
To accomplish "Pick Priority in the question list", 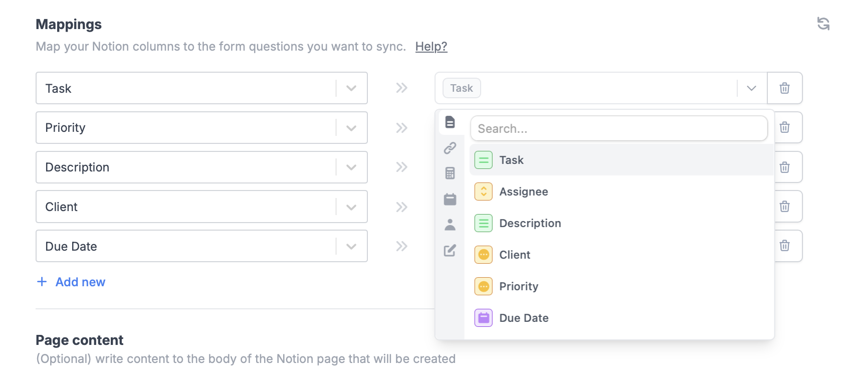I will point(519,286).
